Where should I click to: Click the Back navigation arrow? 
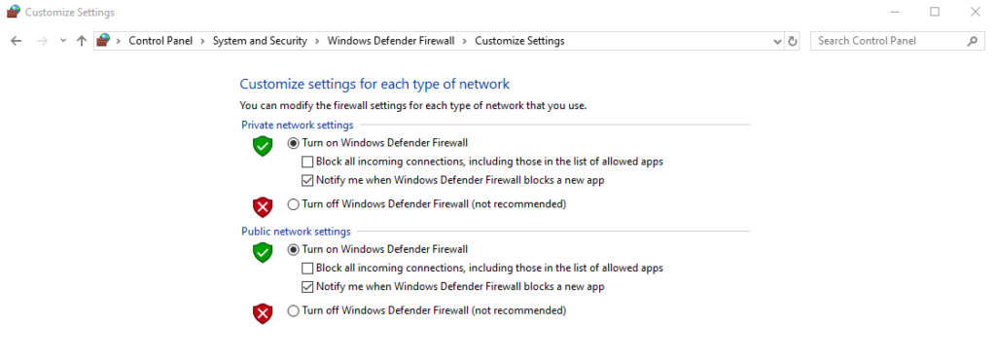click(x=16, y=41)
